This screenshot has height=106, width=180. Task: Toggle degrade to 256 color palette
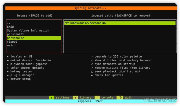116,57
